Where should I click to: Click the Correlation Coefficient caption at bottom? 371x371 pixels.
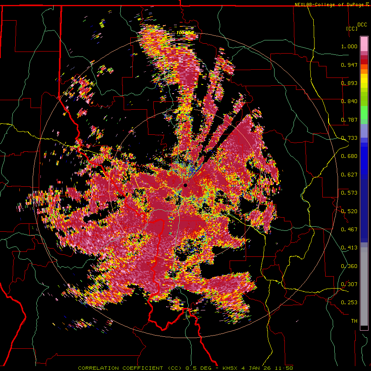[x=185, y=368]
